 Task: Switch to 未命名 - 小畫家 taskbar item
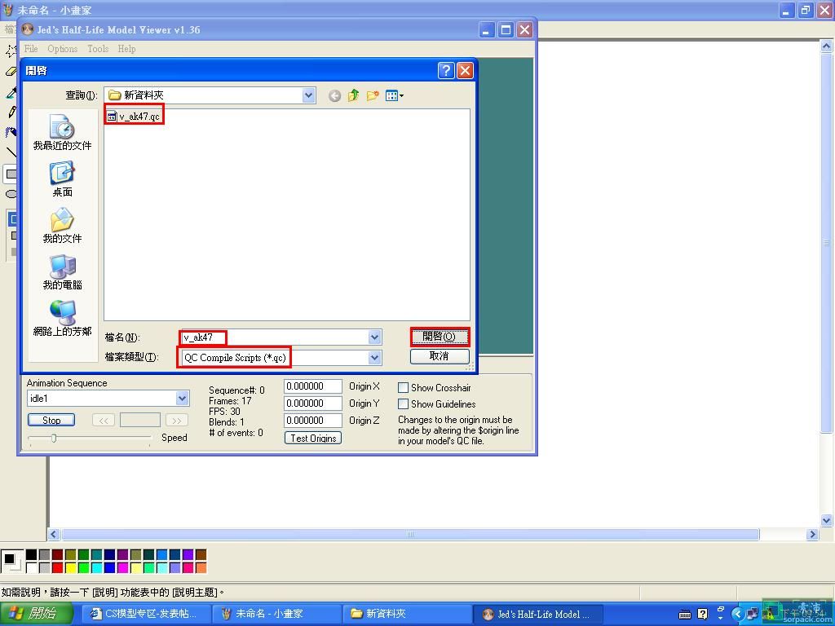click(x=276, y=614)
